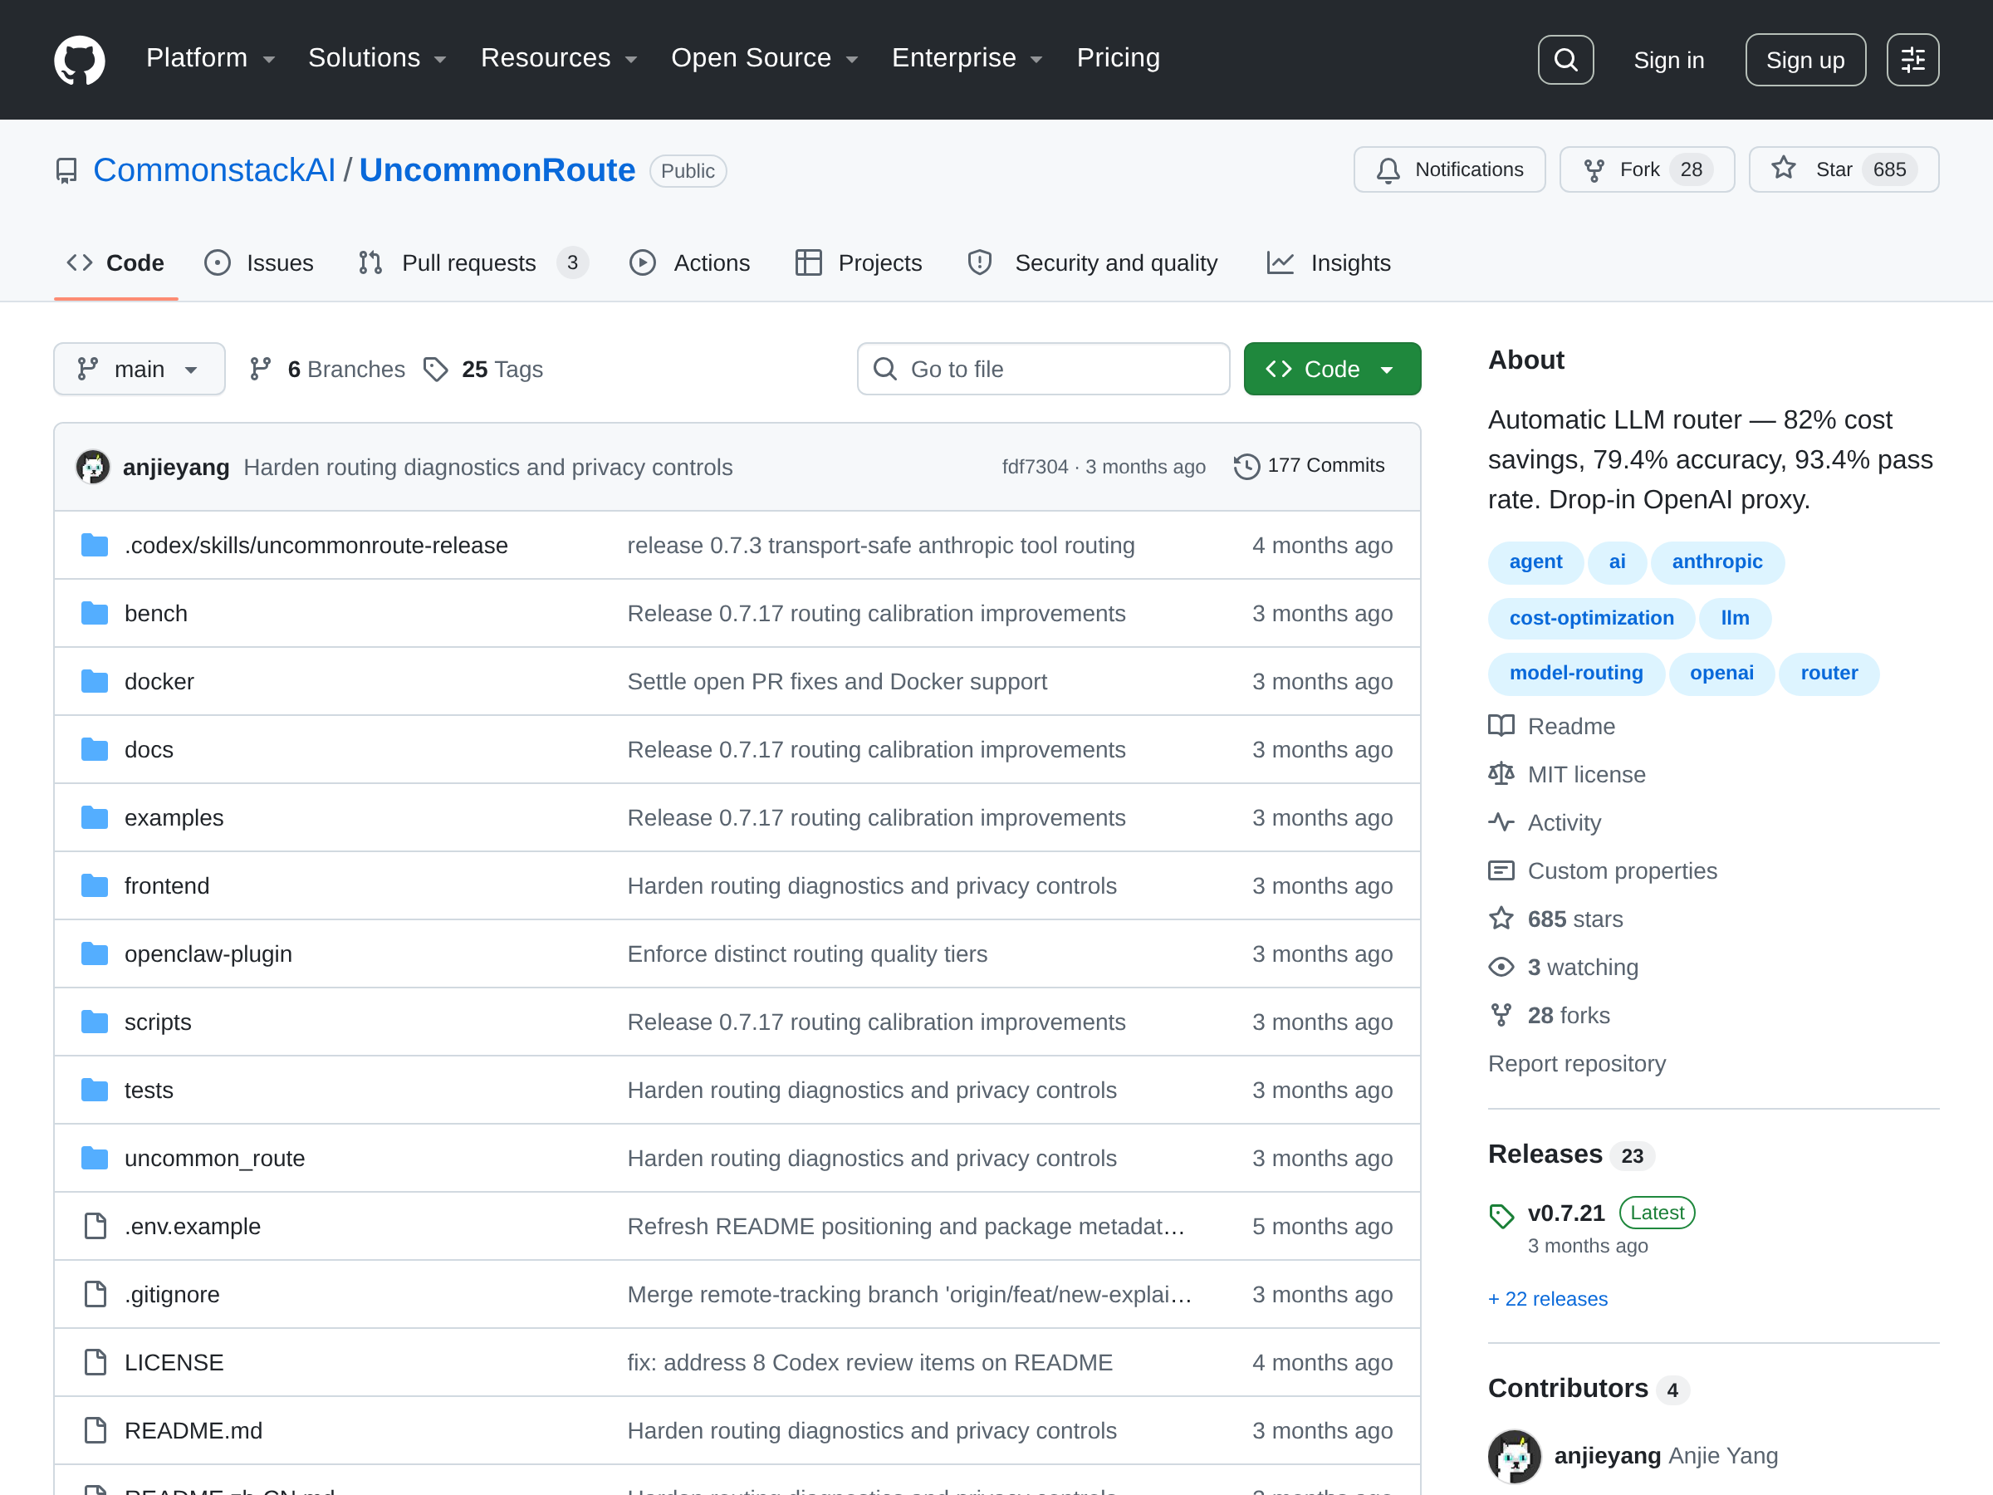View the 25 Tags list

tap(483, 369)
